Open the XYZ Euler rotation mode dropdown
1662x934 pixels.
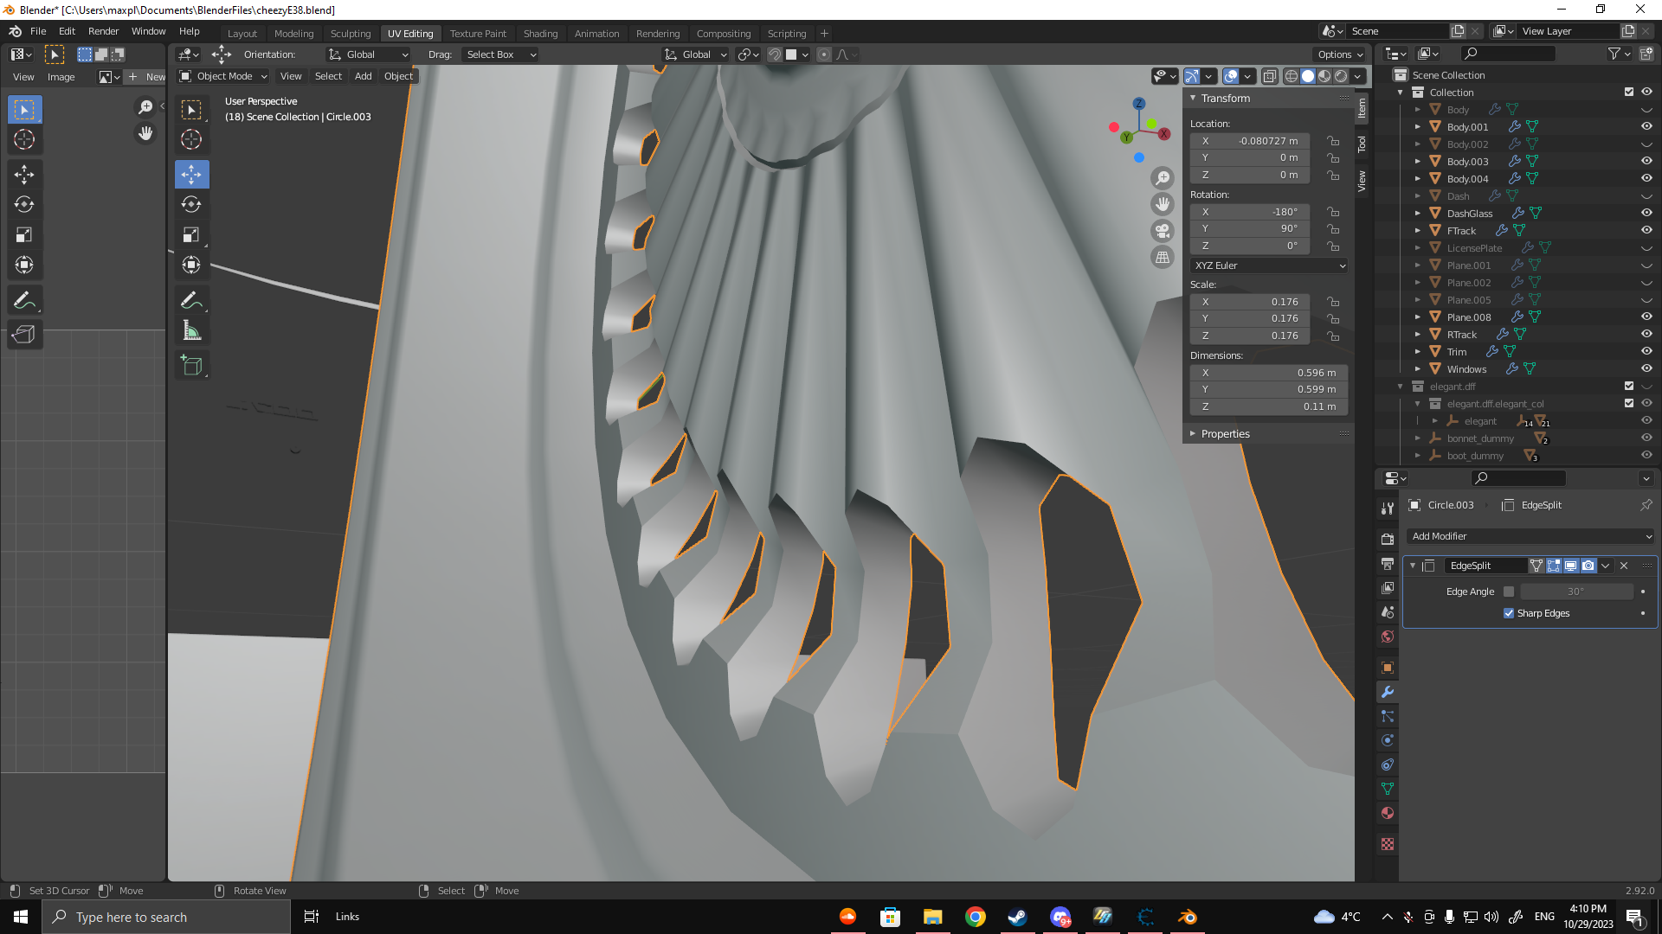click(x=1269, y=265)
